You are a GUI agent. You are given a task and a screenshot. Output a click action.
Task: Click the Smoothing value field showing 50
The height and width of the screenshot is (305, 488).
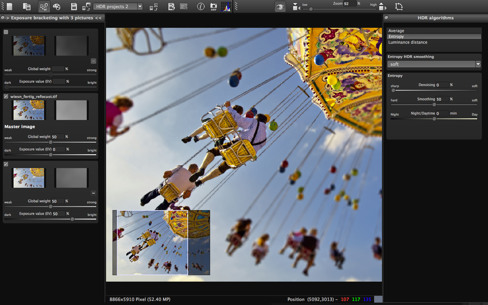pos(442,99)
